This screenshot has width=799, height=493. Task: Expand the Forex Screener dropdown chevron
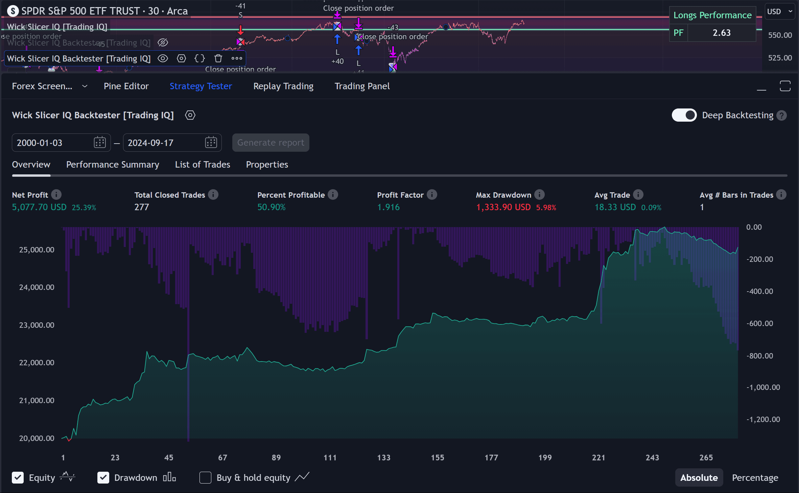coord(85,87)
